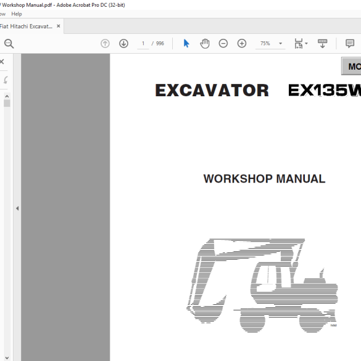Image resolution: width=361 pixels, height=361 pixels.
Task: Go to next page arrow
Action: 123,44
